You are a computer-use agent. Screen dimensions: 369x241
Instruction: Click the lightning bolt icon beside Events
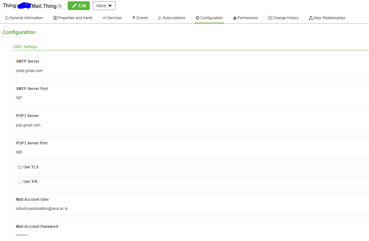[133, 18]
